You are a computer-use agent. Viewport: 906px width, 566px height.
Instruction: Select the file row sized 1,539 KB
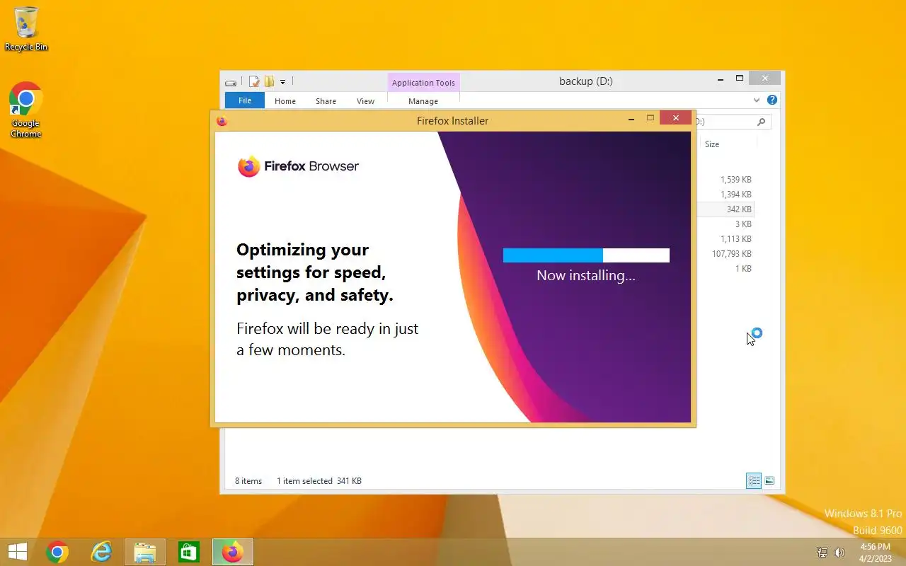click(x=726, y=180)
